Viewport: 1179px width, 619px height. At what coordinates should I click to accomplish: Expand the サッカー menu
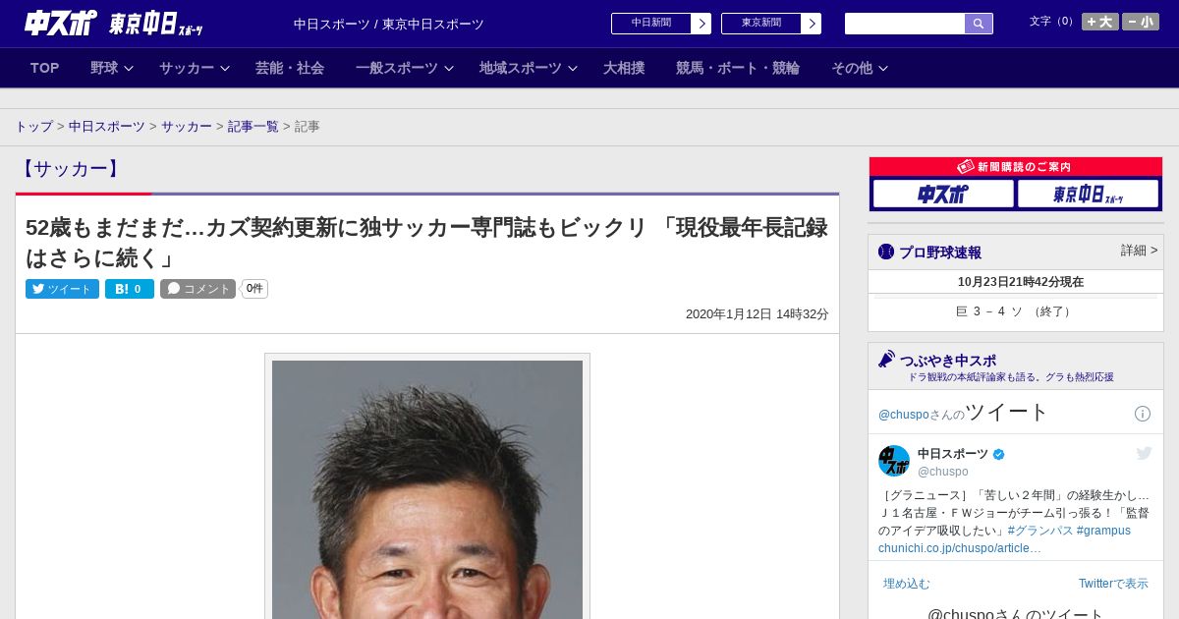click(195, 68)
